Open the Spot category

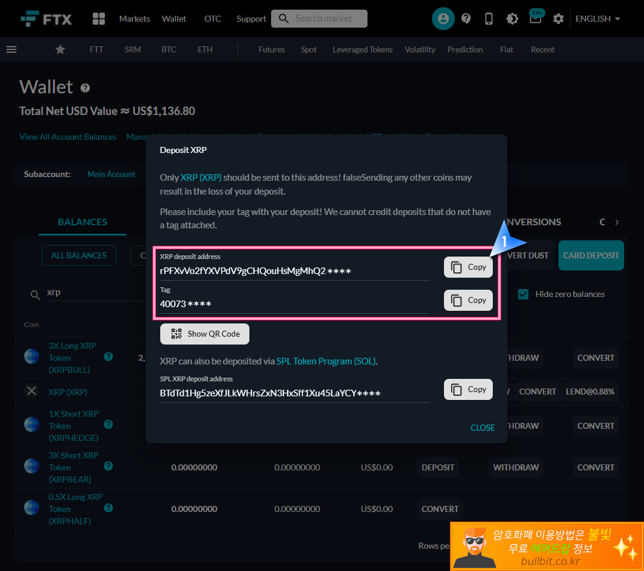pyautogui.click(x=308, y=49)
